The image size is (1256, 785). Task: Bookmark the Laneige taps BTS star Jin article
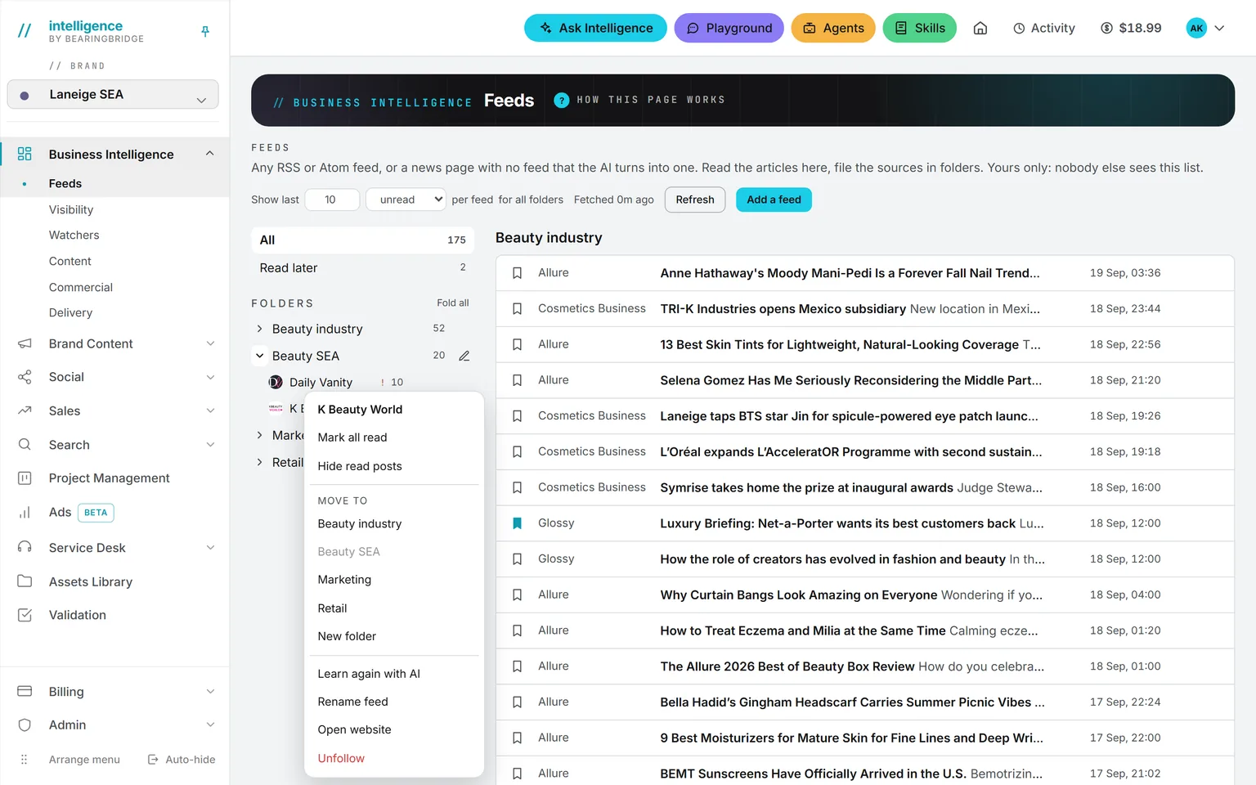pyautogui.click(x=517, y=416)
